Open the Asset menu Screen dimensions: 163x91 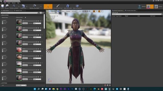coord(9,3)
